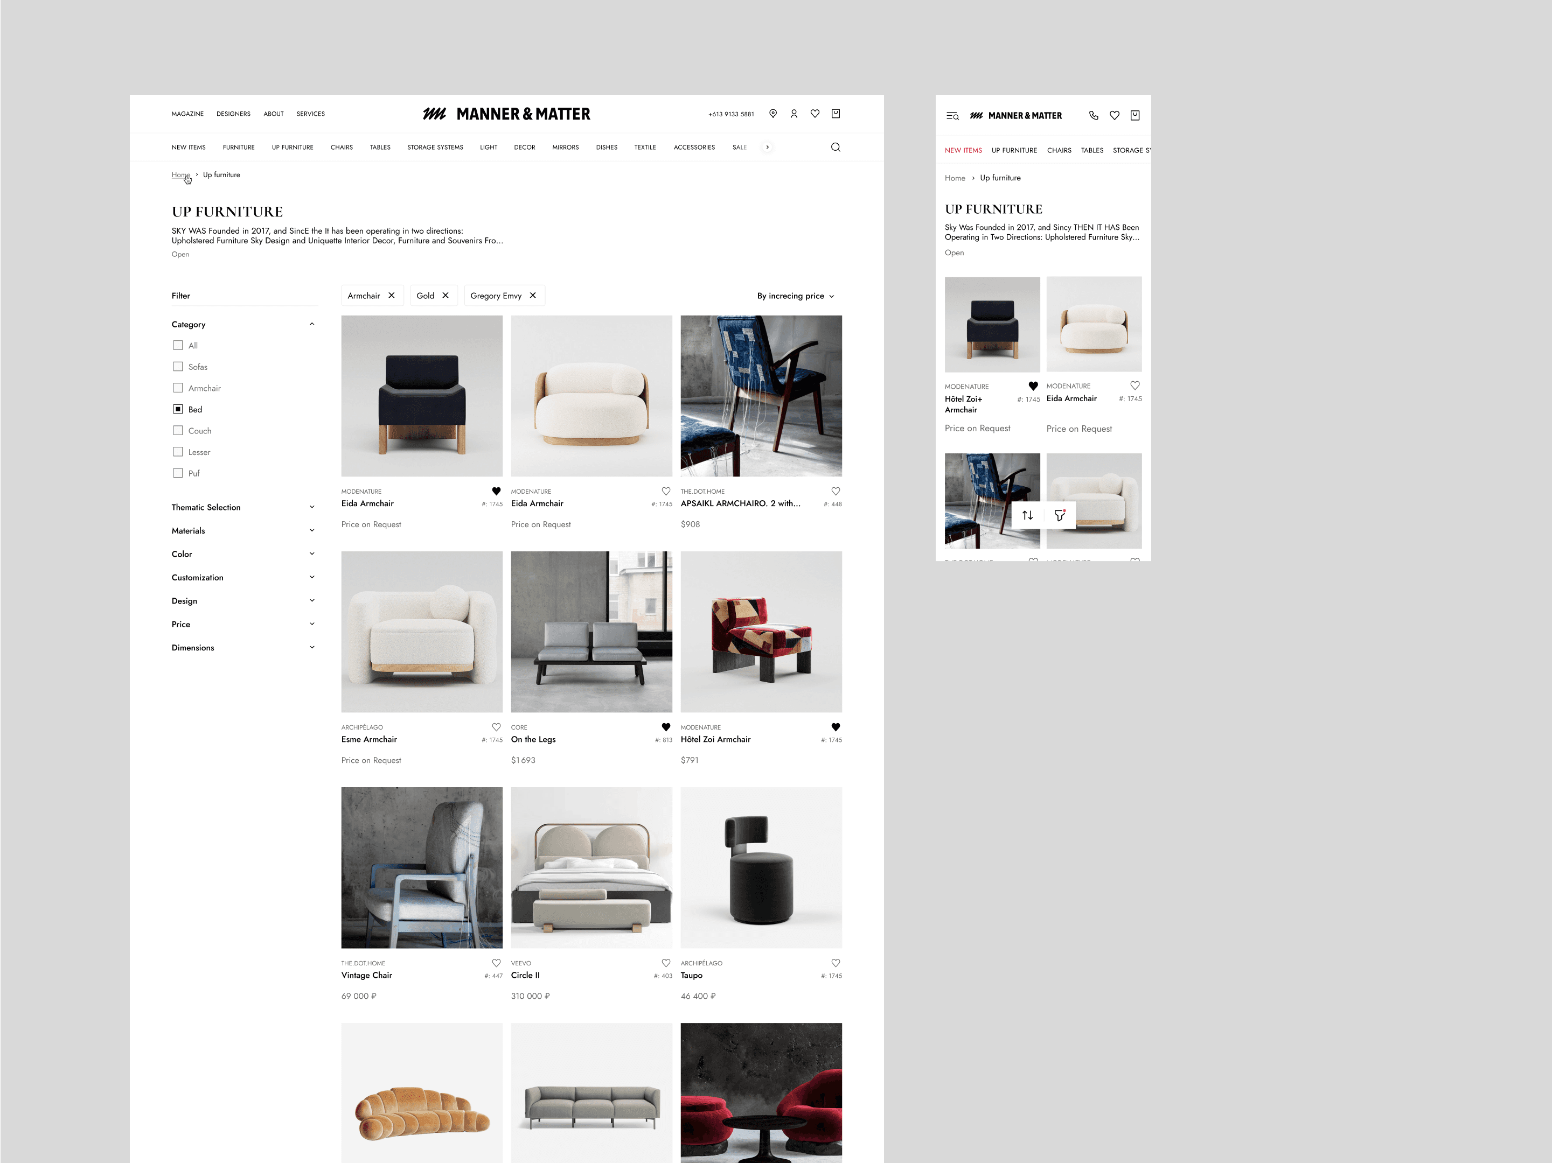Open the mobile hamburger search menu
The width and height of the screenshot is (1552, 1163).
click(952, 116)
